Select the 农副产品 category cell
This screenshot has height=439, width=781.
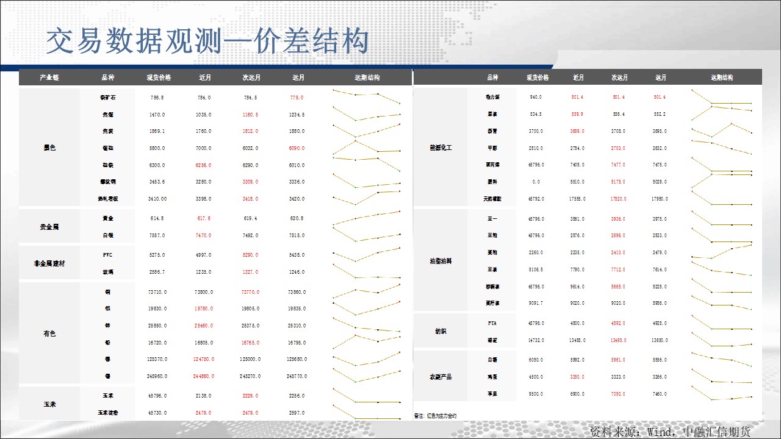click(x=441, y=377)
